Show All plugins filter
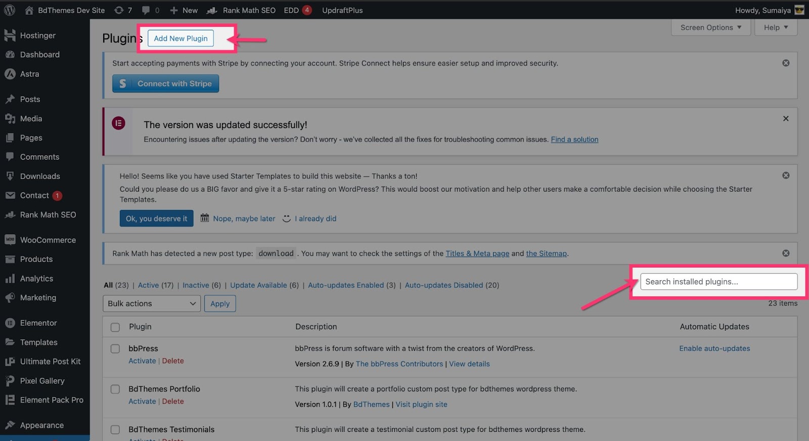 (108, 285)
